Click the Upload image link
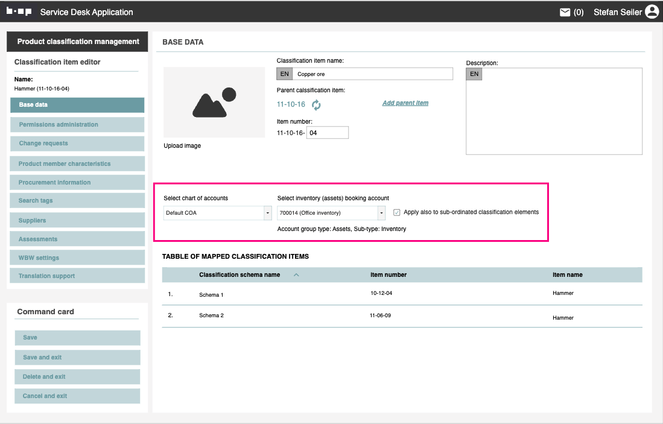 (x=182, y=146)
